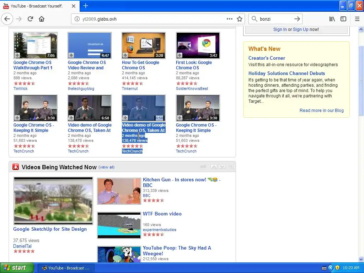This screenshot has height=273, width=364.
Task: Visit TimWick channel
Action: [x=20, y=89]
